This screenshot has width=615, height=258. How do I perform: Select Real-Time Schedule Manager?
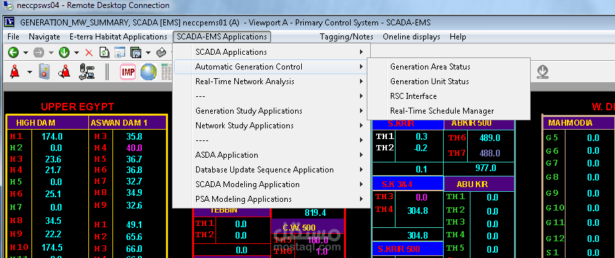tap(448, 111)
